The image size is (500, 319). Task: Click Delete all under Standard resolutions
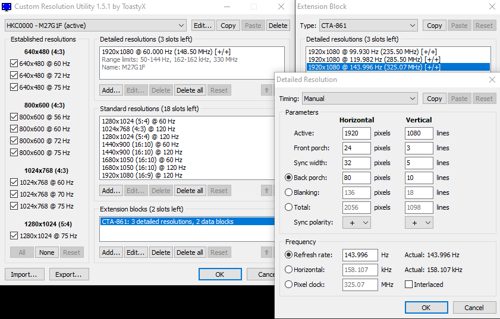tap(190, 191)
